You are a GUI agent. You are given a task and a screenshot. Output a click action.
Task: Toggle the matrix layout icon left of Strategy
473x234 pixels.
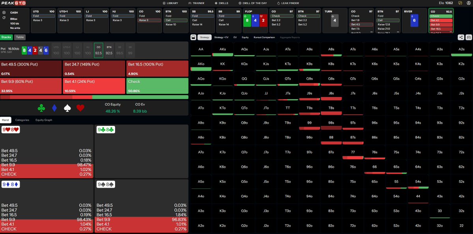[193, 37]
